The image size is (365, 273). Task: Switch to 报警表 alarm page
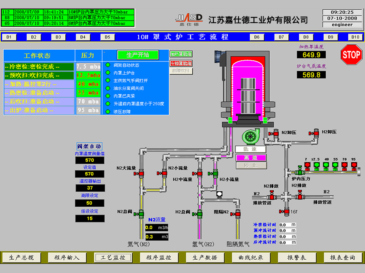296,257
